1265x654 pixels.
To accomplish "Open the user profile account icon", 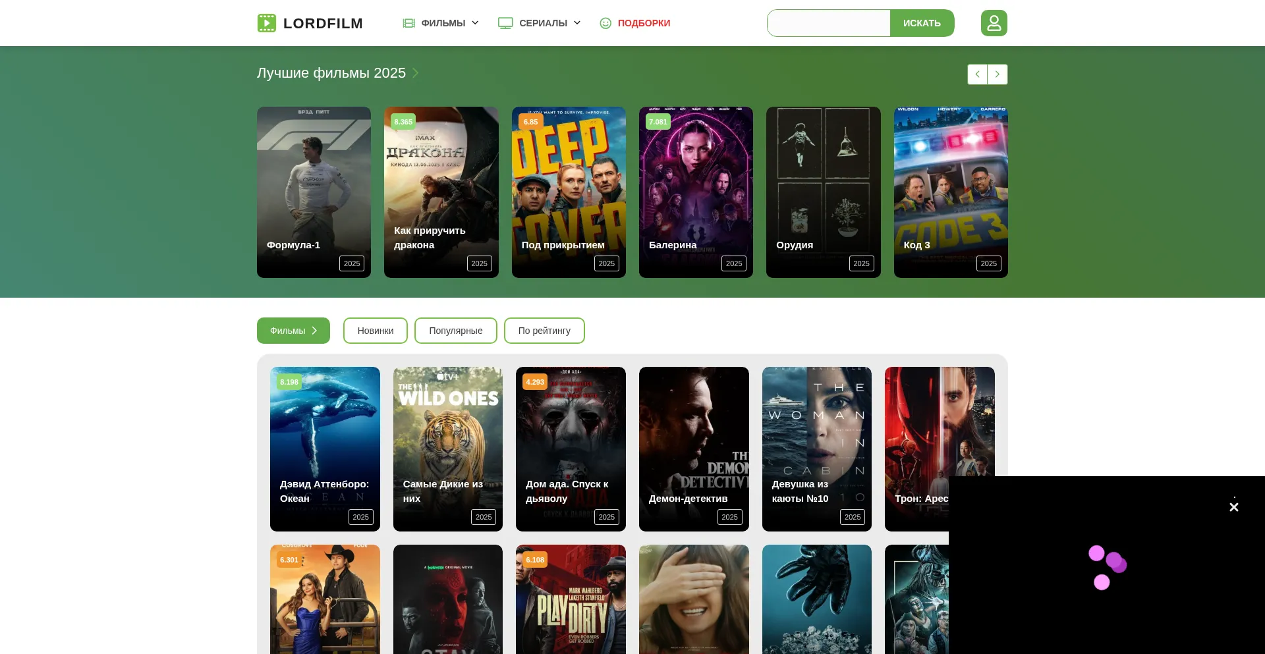I will coord(994,23).
